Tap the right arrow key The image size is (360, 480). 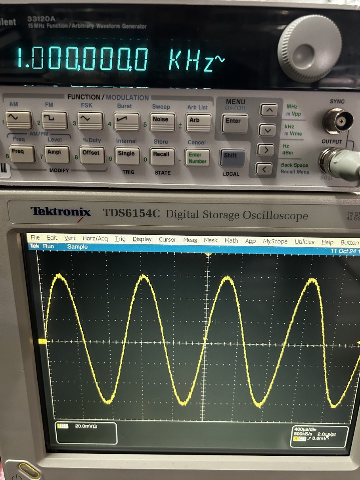[266, 150]
